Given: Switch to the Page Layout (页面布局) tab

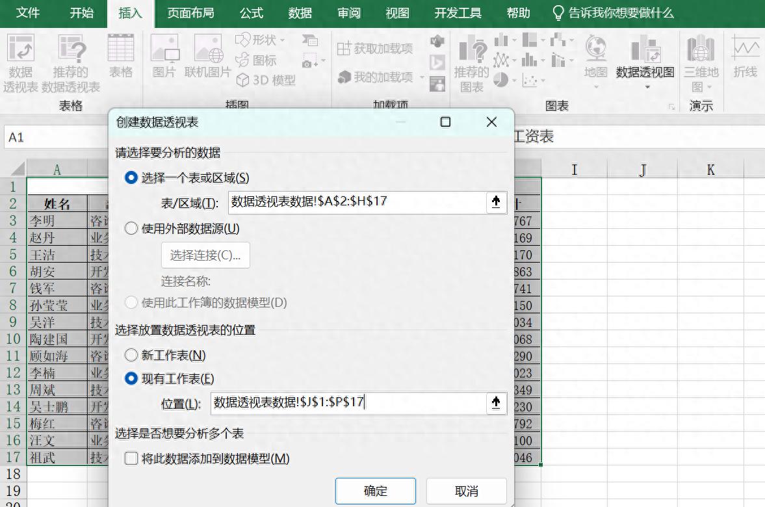Looking at the screenshot, I should tap(190, 13).
